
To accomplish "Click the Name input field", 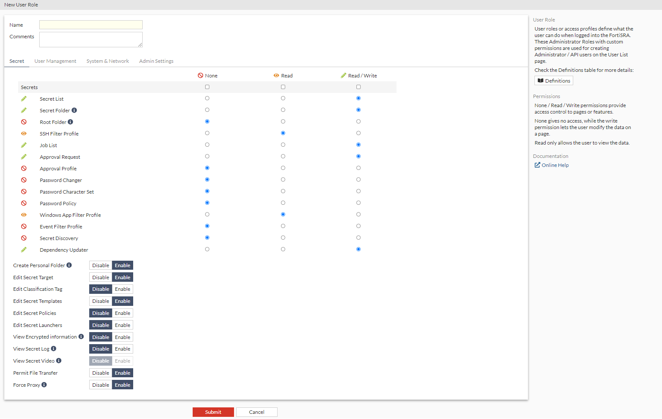I will coord(91,25).
